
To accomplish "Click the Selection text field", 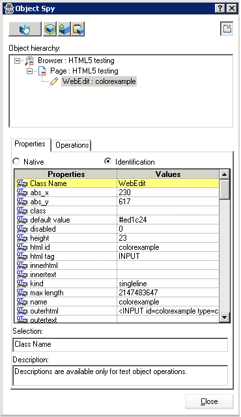I will click(x=120, y=345).
